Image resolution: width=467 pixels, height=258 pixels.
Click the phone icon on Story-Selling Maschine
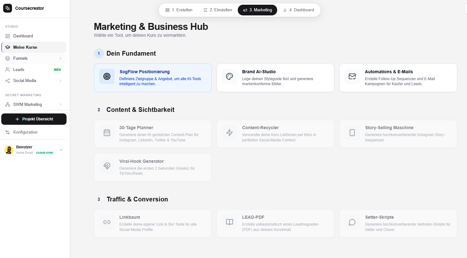(352, 133)
